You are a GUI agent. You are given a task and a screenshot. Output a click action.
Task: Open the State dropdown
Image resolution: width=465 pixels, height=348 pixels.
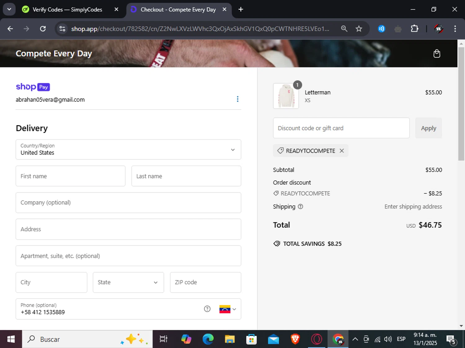click(x=128, y=282)
